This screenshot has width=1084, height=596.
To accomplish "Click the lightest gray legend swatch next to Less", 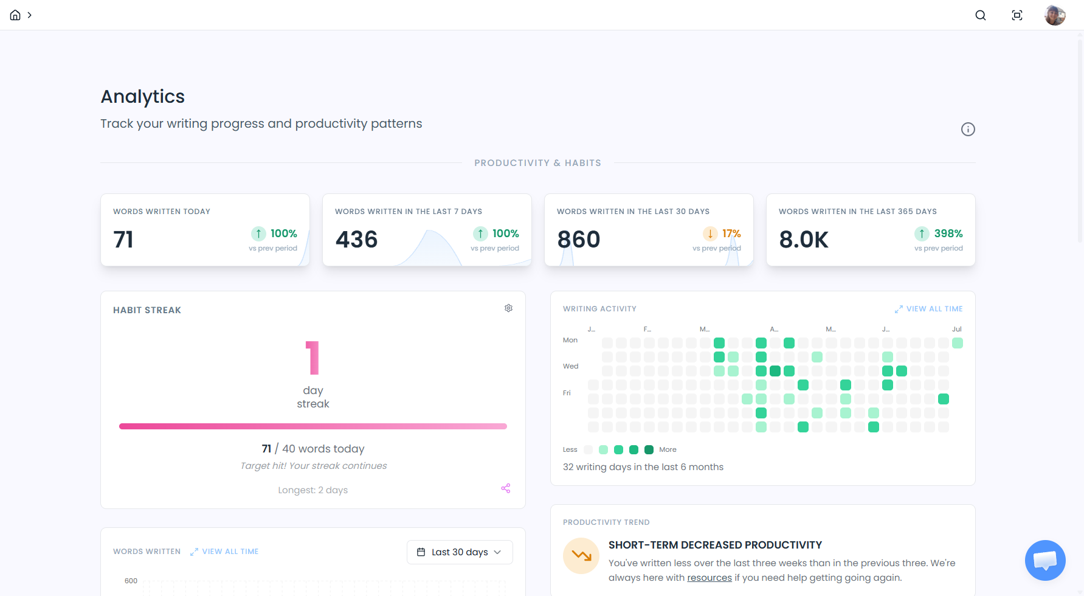I will pos(588,449).
